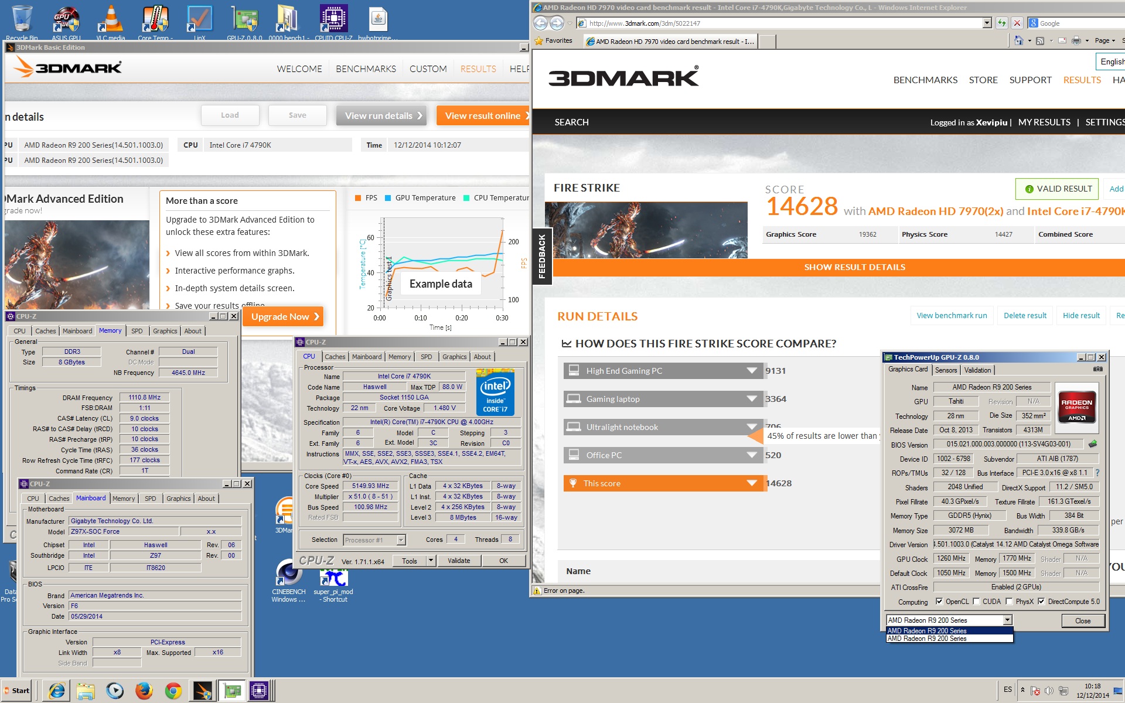The width and height of the screenshot is (1125, 703).
Task: Toggle the OpenCL checkbox in GPU-Z
Action: coord(939,601)
